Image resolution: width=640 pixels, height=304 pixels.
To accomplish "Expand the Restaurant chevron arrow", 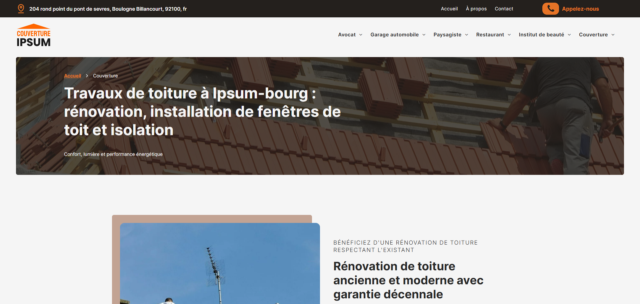I will coord(509,35).
